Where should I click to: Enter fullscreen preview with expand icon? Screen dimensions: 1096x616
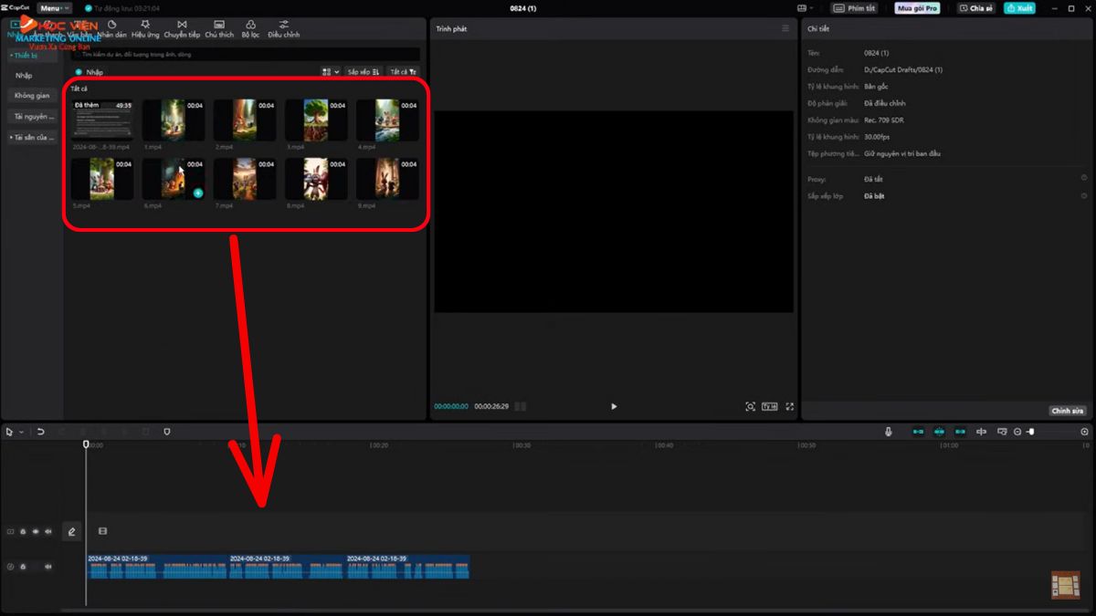pyautogui.click(x=790, y=406)
